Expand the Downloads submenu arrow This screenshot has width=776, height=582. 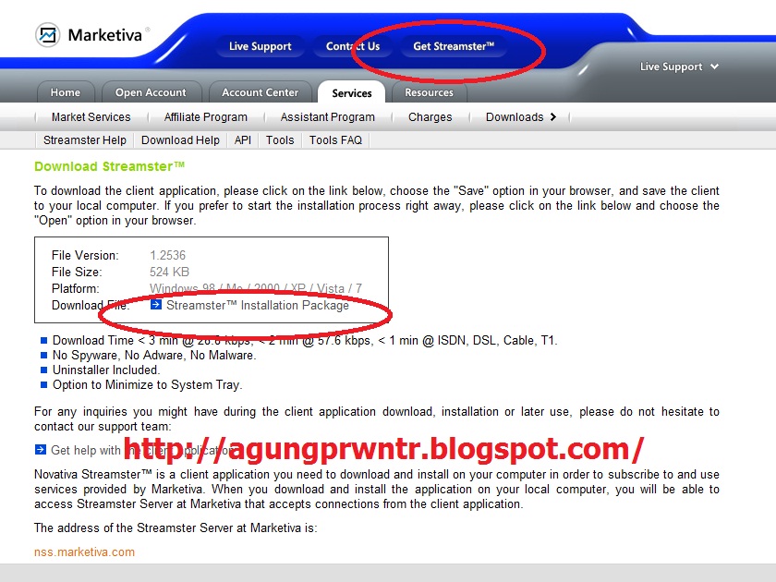[552, 116]
